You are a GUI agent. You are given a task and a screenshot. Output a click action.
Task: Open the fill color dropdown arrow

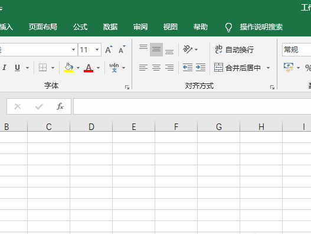tap(78, 68)
